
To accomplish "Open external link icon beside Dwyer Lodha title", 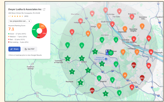I will pos(44,9).
